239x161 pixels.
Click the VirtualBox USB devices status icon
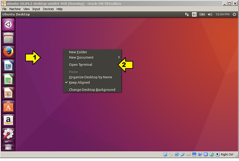pos(182,154)
